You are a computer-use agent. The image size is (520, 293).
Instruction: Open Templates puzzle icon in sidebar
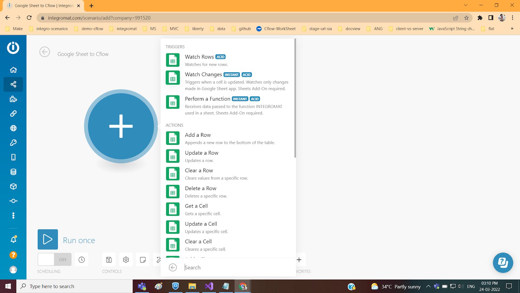(13, 99)
